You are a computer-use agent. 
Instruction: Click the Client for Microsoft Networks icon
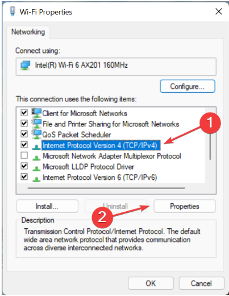coord(36,113)
